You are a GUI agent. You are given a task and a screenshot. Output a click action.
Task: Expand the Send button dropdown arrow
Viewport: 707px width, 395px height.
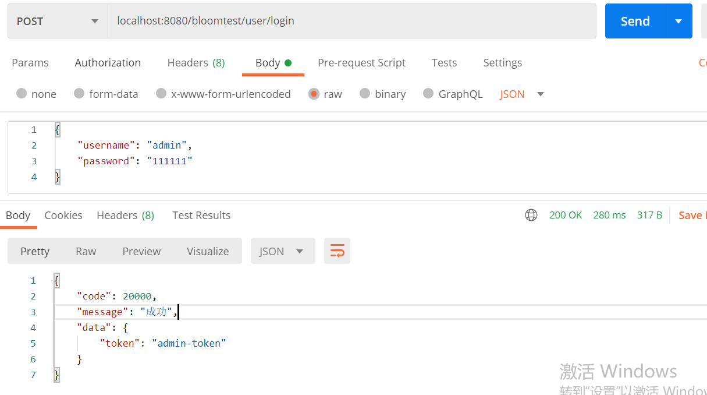click(x=678, y=21)
